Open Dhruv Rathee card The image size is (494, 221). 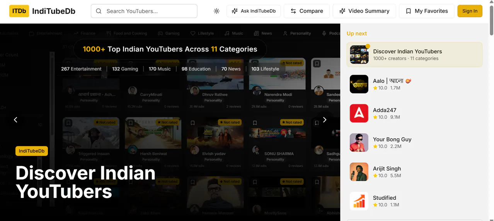coord(215,84)
